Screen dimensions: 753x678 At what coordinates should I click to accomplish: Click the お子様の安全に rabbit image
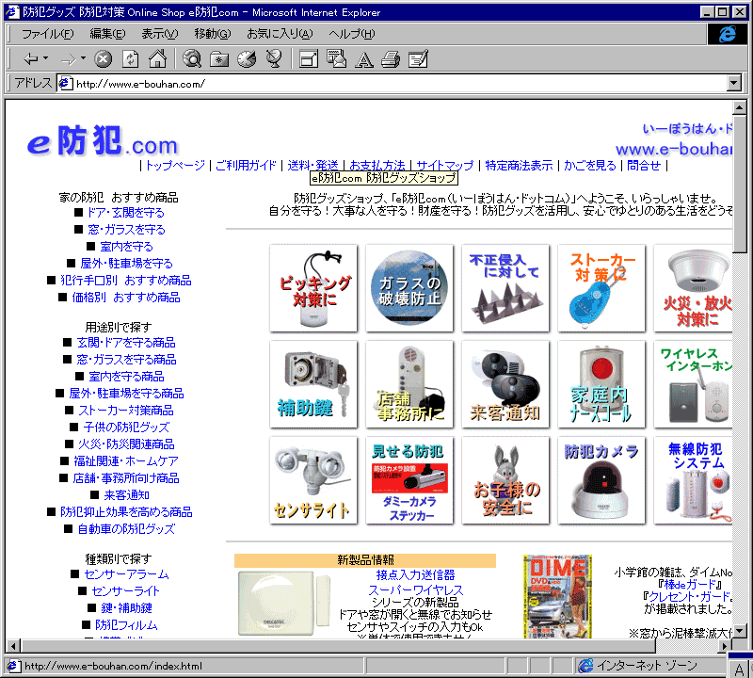505,480
